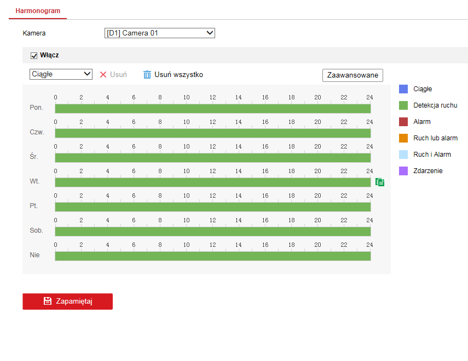
Task: Switch to the Harmonogram tab
Action: [37, 10]
